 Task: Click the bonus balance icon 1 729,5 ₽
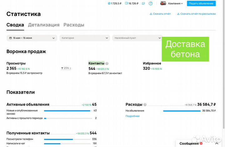click(109, 3)
